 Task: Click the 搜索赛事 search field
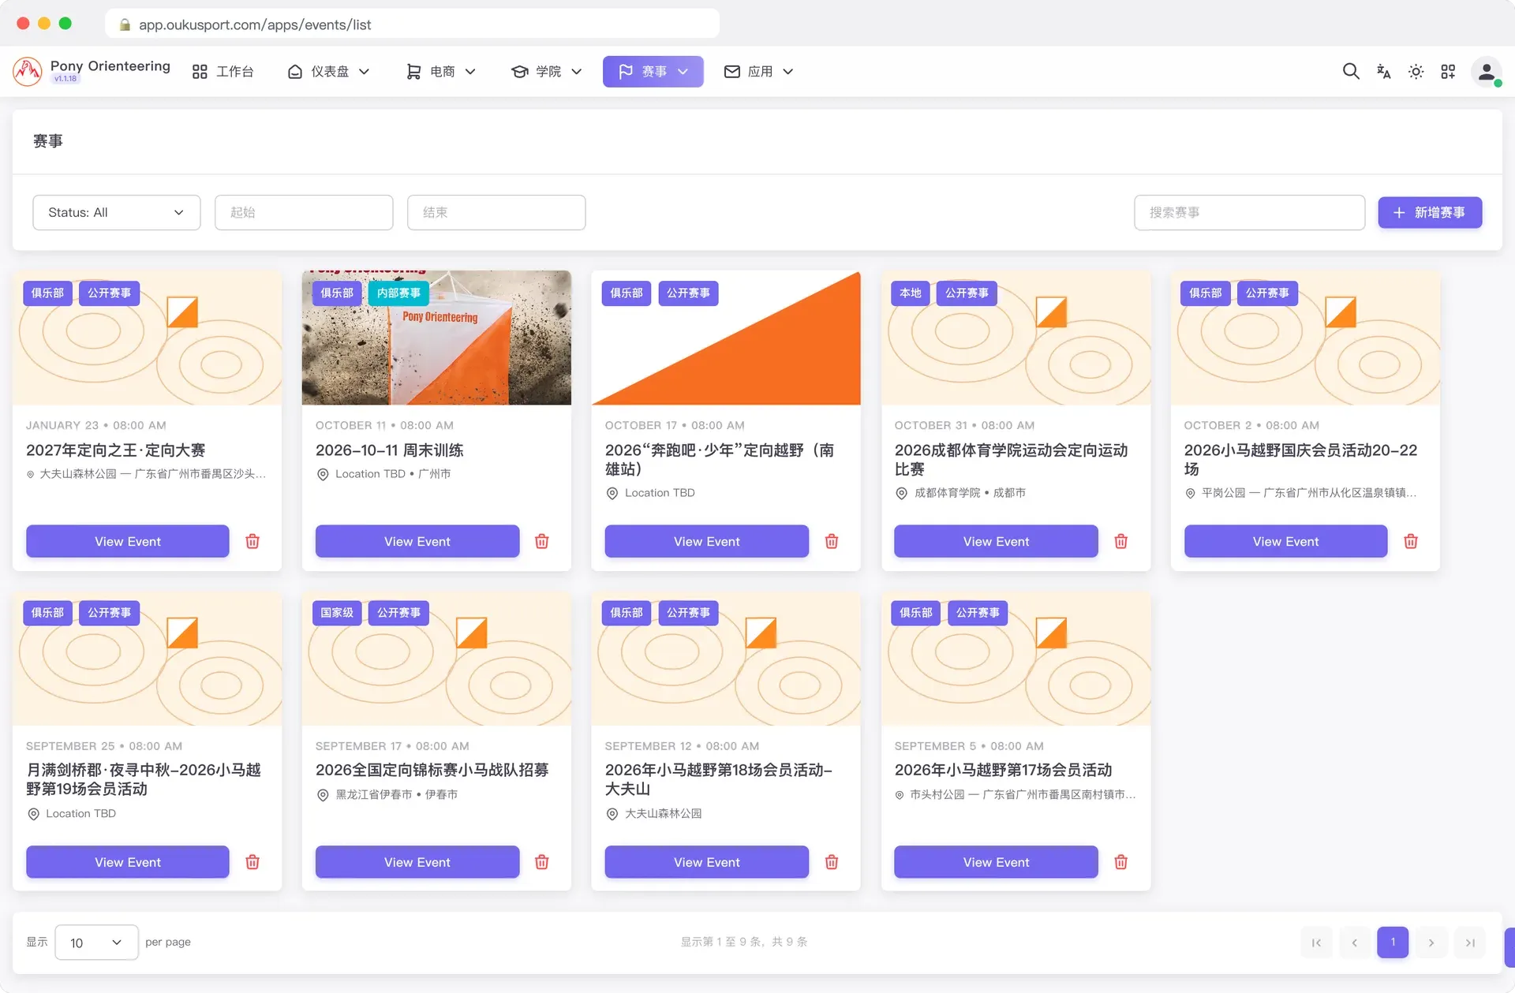1250,212
